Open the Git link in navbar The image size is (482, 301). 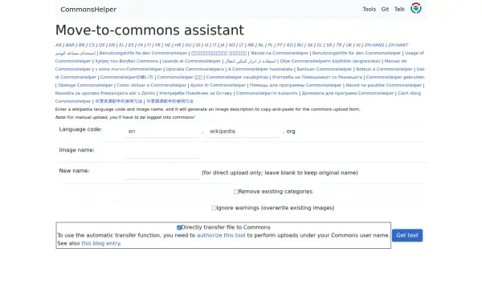pyautogui.click(x=385, y=9)
